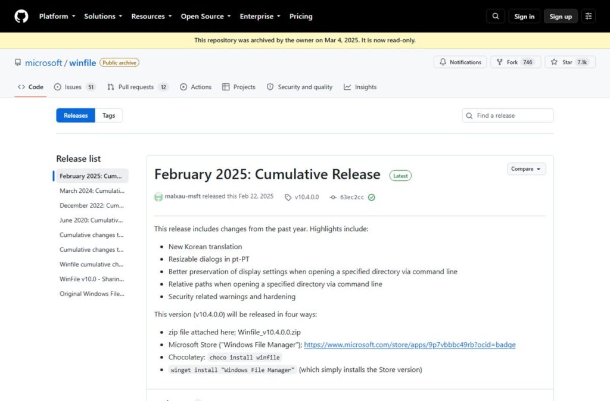
Task: Go to the Pull requests tab
Action: pyautogui.click(x=138, y=87)
